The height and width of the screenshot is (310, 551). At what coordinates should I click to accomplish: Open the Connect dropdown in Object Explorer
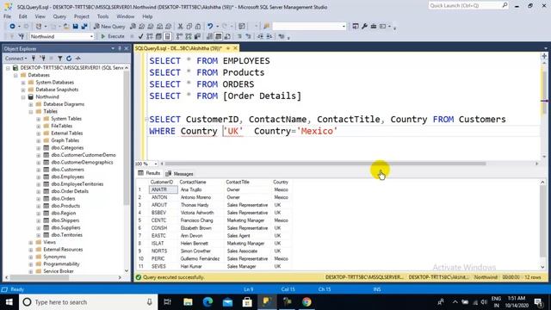[x=15, y=59]
